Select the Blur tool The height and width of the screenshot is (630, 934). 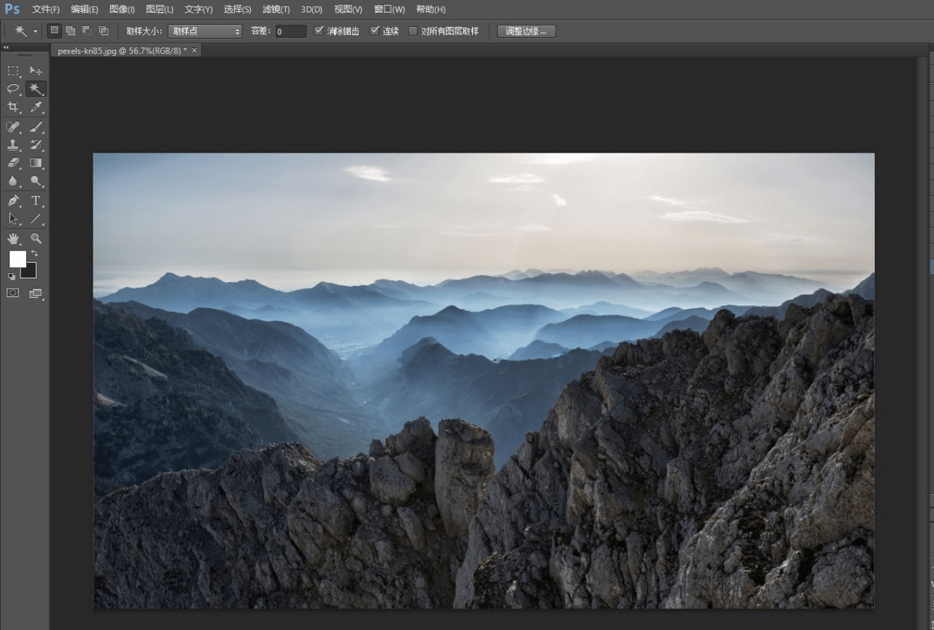pos(13,181)
